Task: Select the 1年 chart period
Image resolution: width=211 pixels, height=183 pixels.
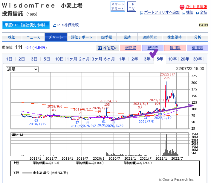Action: 122,59
